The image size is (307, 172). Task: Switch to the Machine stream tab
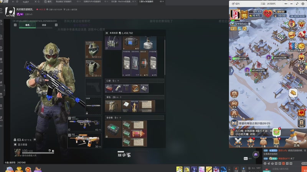tap(121, 2)
